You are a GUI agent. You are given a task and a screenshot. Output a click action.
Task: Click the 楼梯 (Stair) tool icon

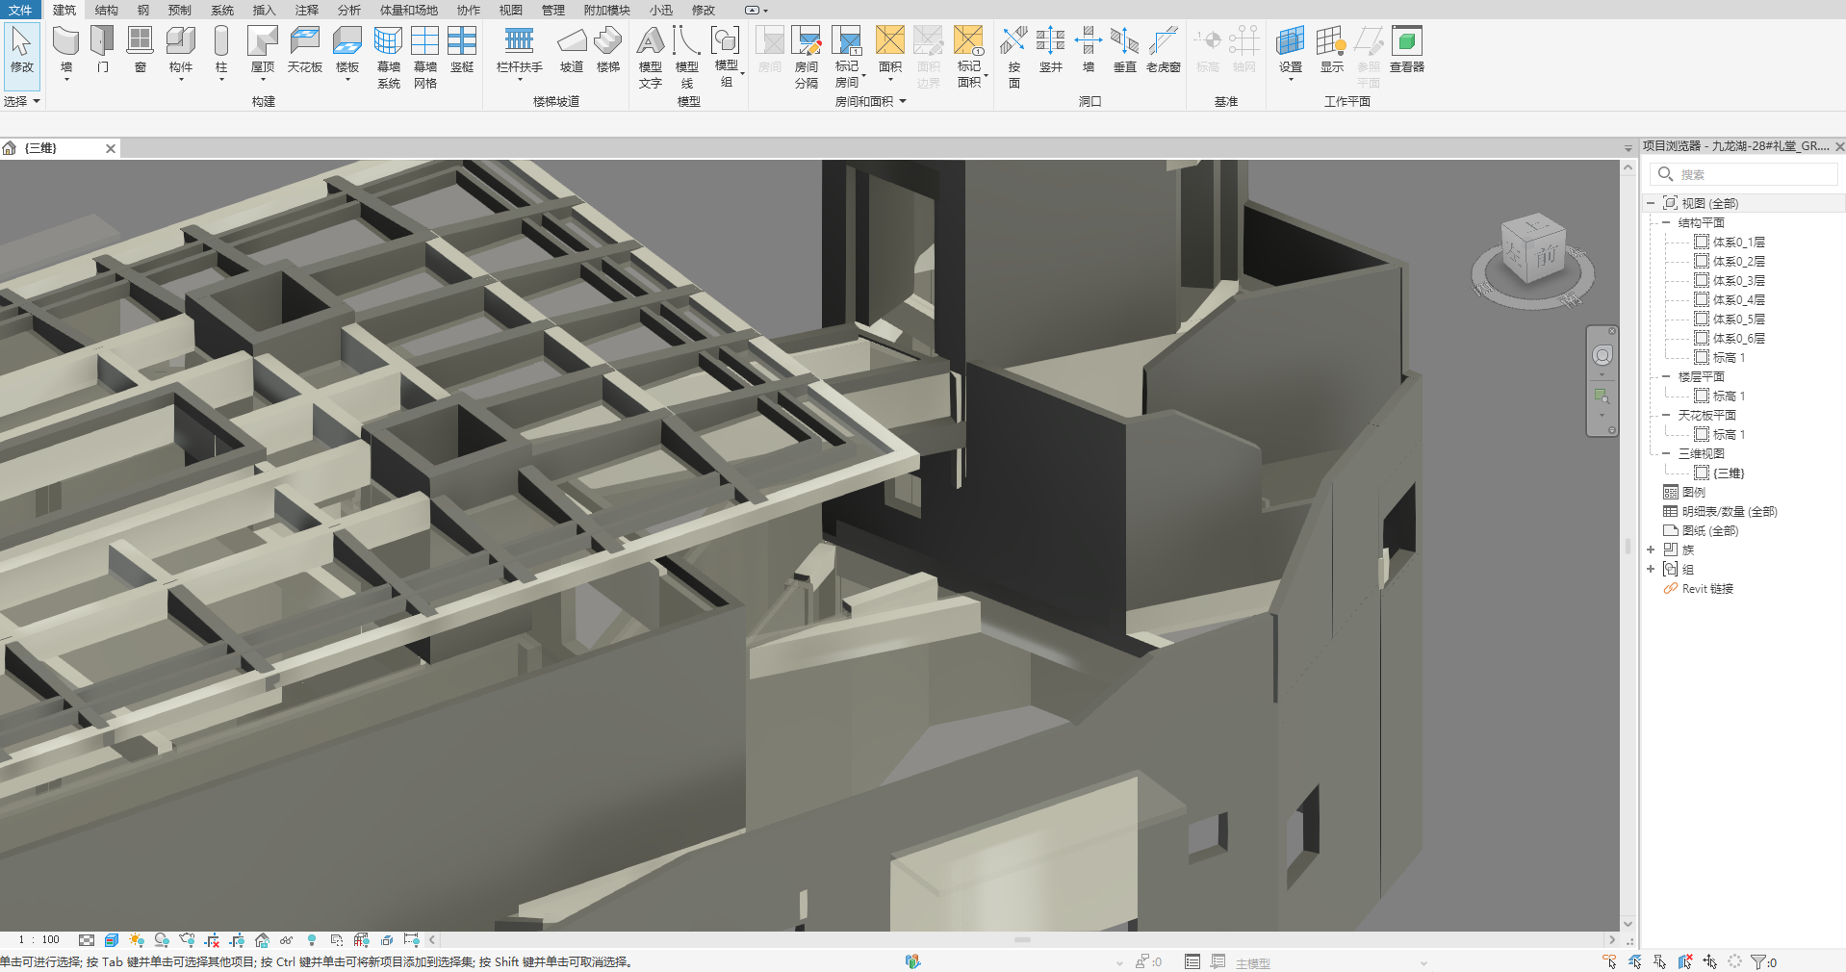(607, 50)
